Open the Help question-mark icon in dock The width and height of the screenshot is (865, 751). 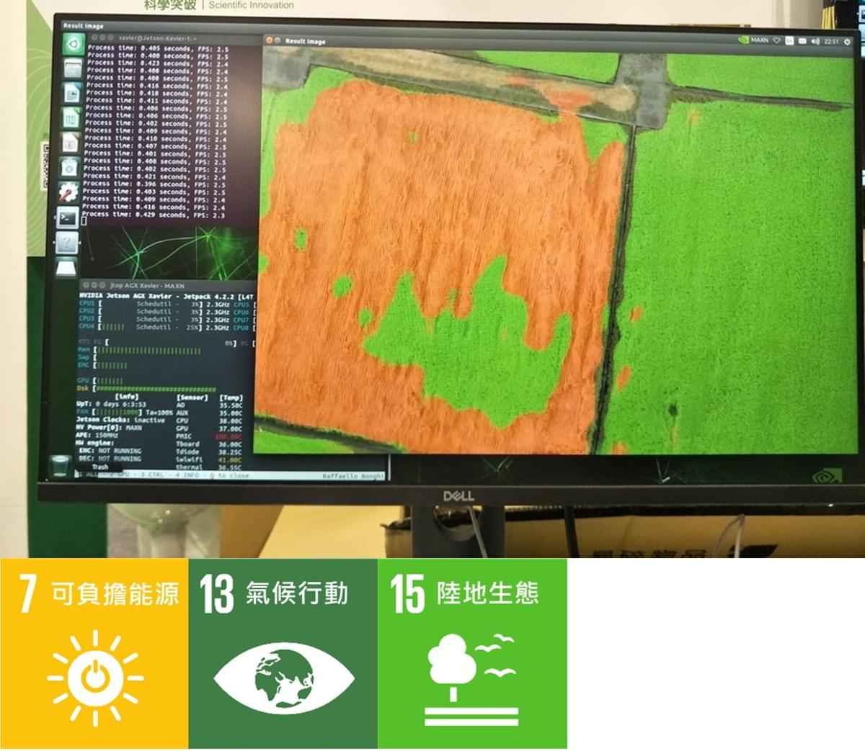click(67, 243)
